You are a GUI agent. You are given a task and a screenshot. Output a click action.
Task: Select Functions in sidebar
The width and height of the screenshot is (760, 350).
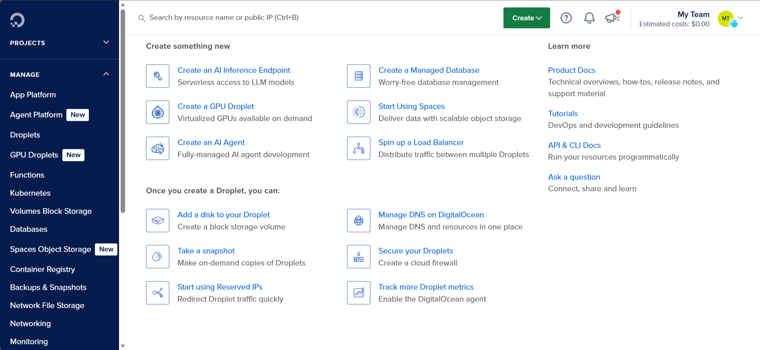(27, 175)
